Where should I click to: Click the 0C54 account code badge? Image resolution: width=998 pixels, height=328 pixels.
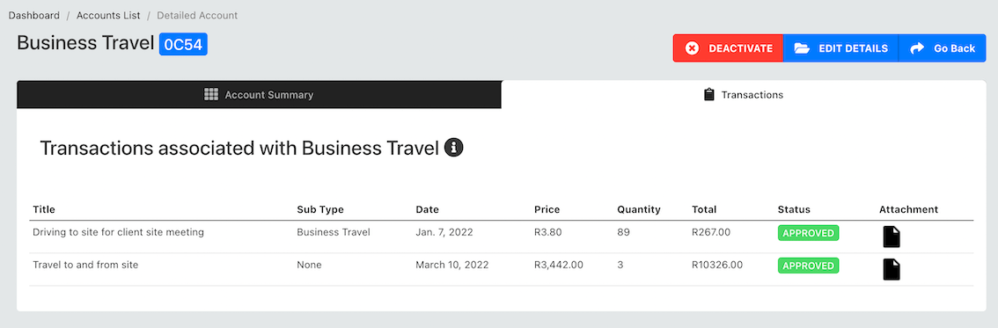(183, 45)
